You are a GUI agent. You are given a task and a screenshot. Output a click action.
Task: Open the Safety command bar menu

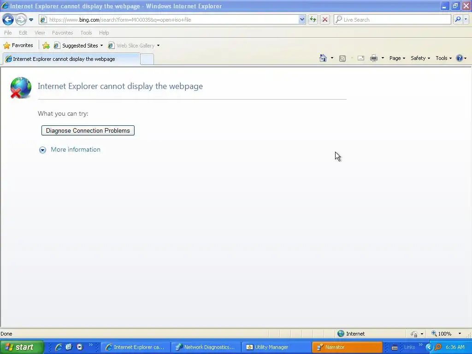420,59
